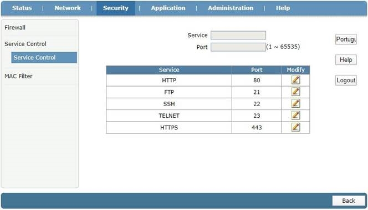The width and height of the screenshot is (368, 210).
Task: Click the SSH service name cell
Action: 169,104
